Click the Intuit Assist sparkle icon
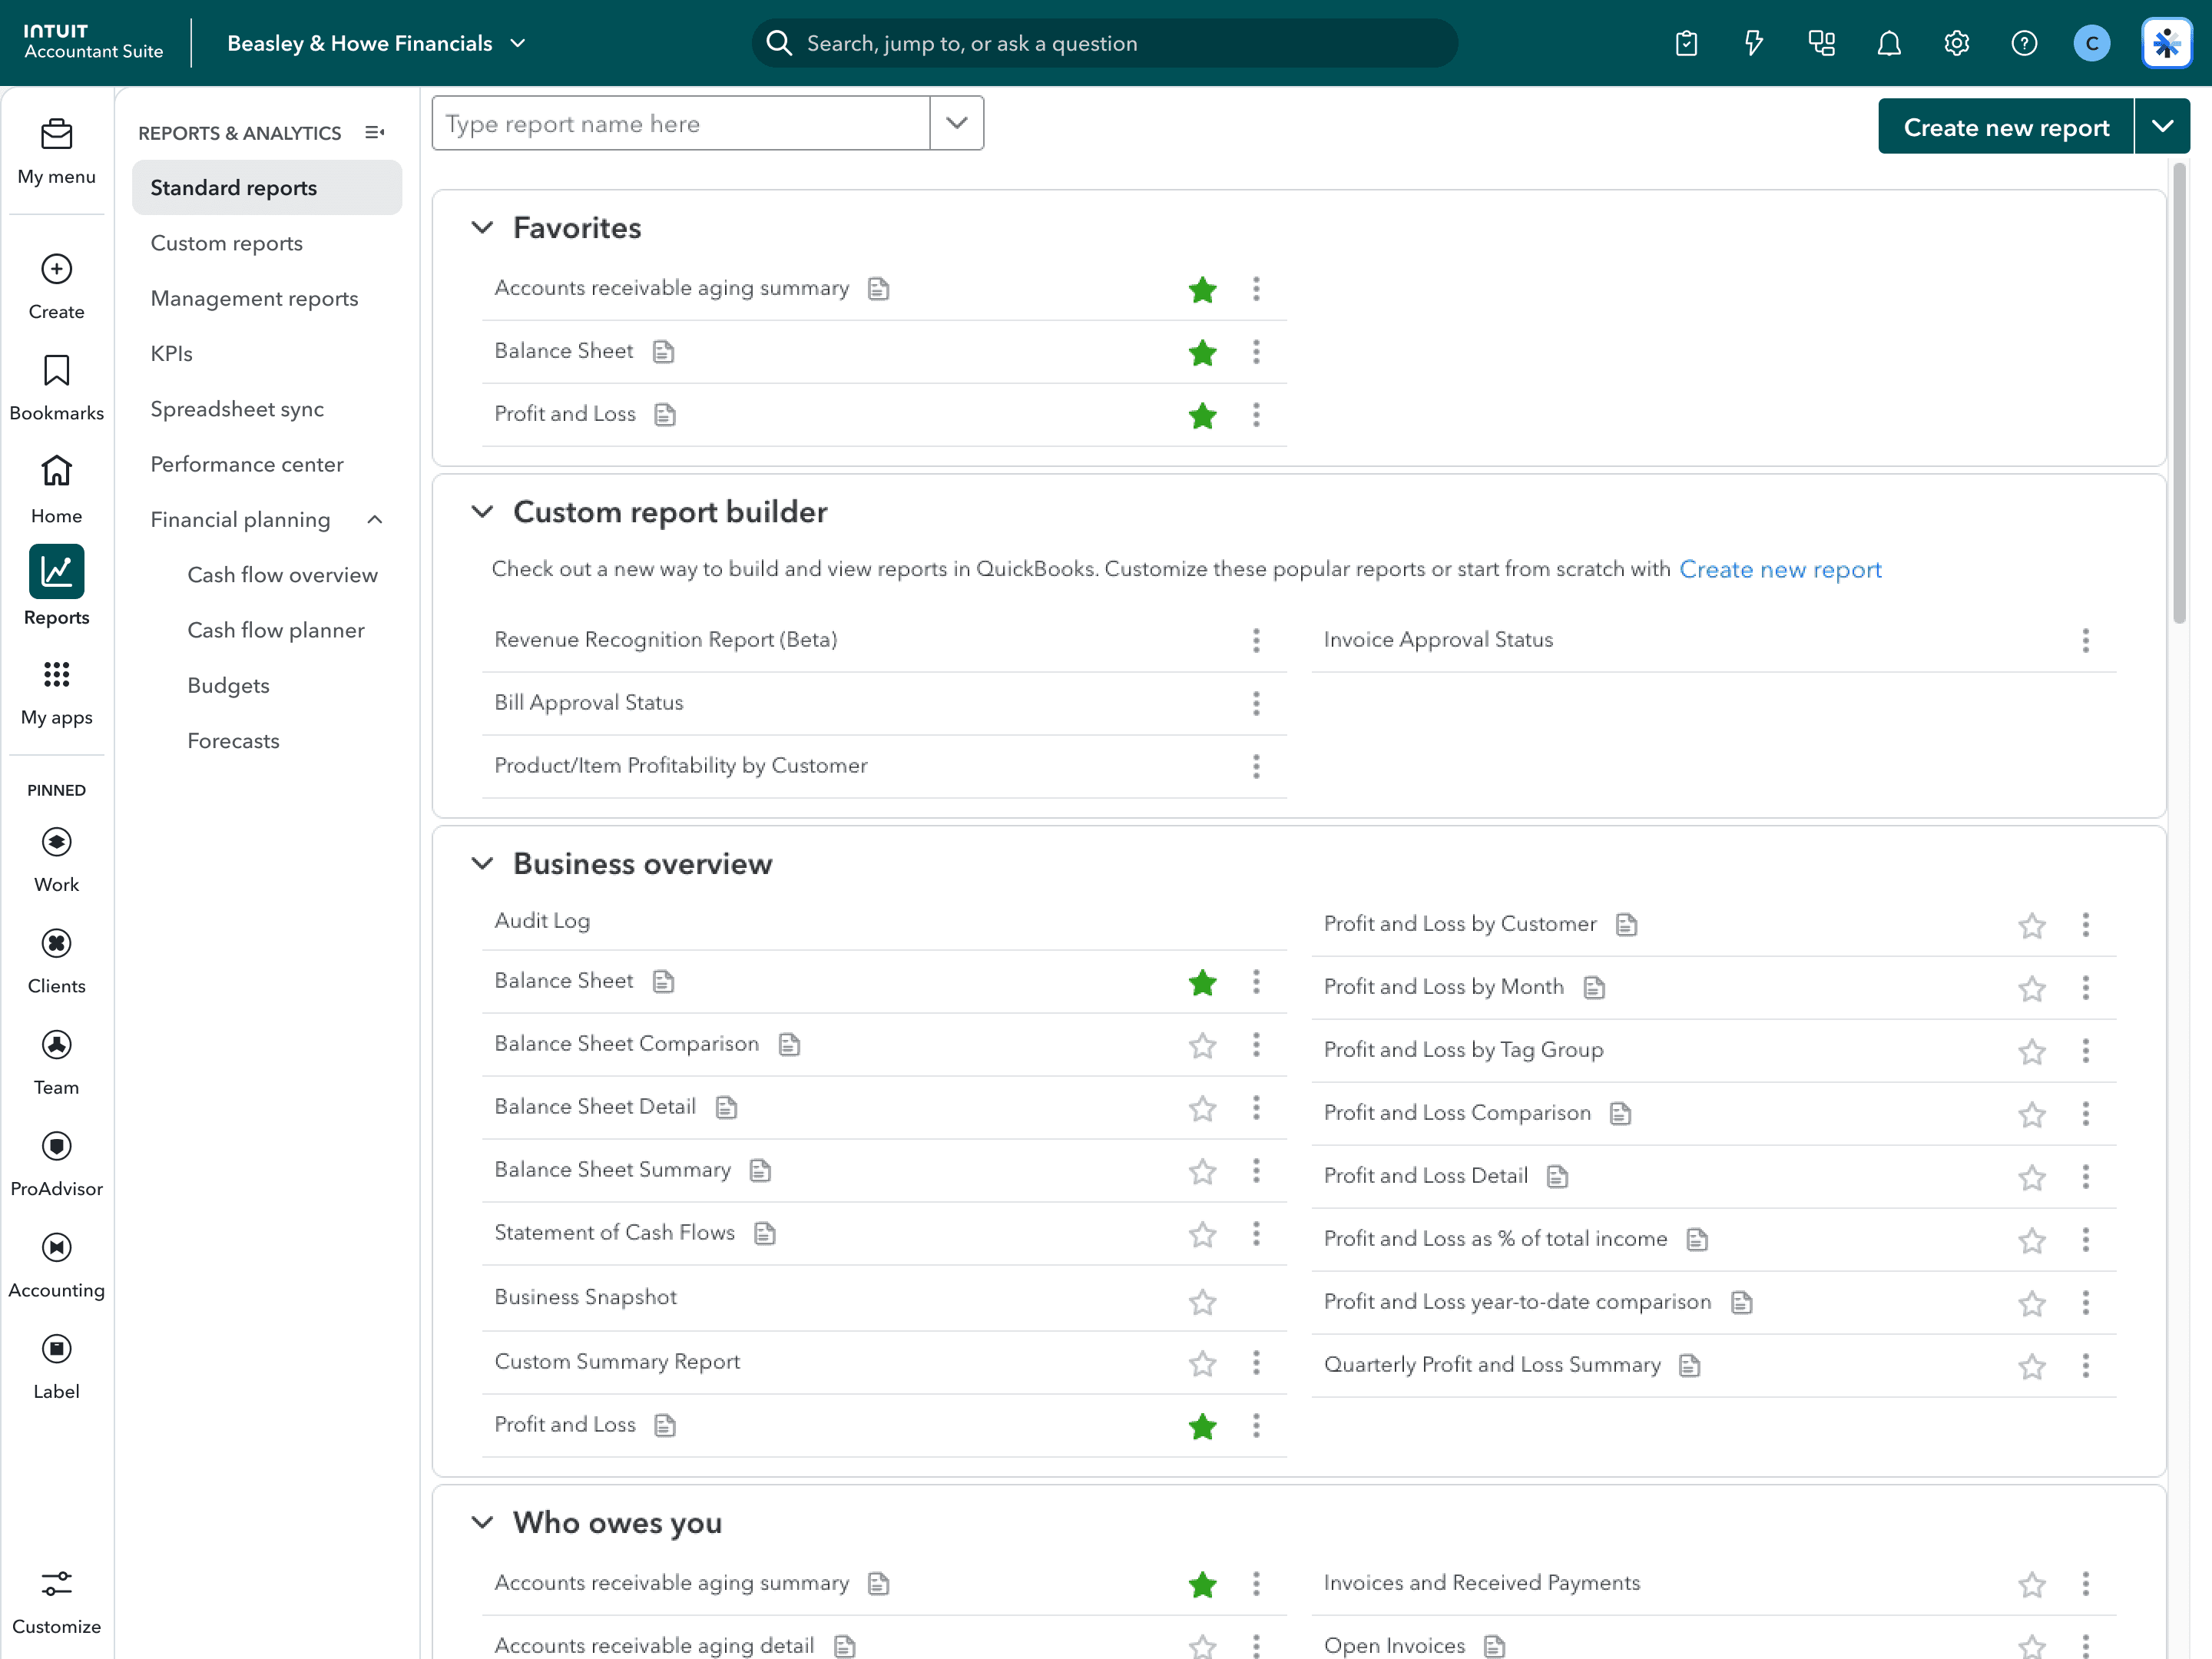Viewport: 2212px width, 1659px height. click(2166, 43)
